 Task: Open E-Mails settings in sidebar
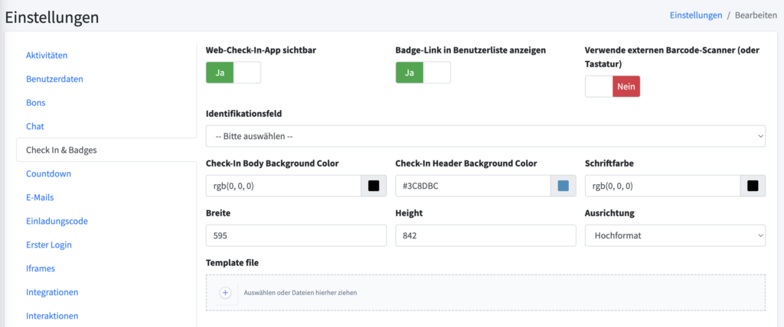click(40, 197)
